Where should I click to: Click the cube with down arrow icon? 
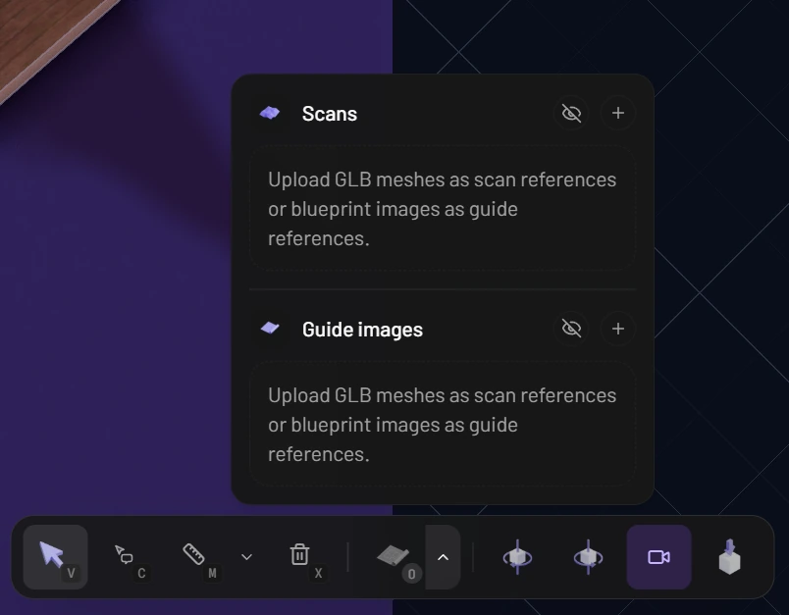coord(729,557)
